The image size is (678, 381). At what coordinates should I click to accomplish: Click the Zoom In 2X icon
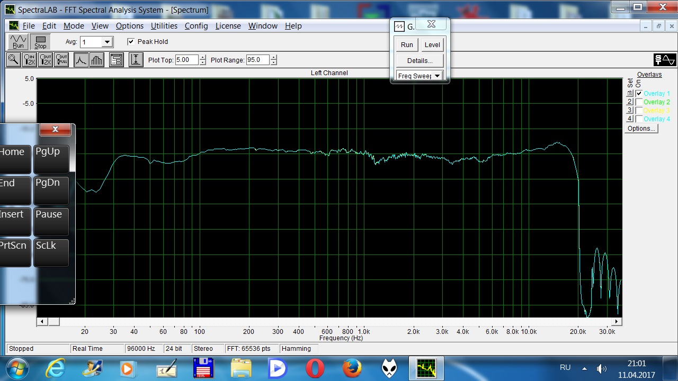[30, 60]
